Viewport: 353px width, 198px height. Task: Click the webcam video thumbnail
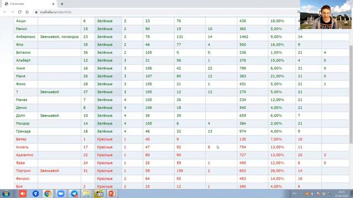click(325, 15)
